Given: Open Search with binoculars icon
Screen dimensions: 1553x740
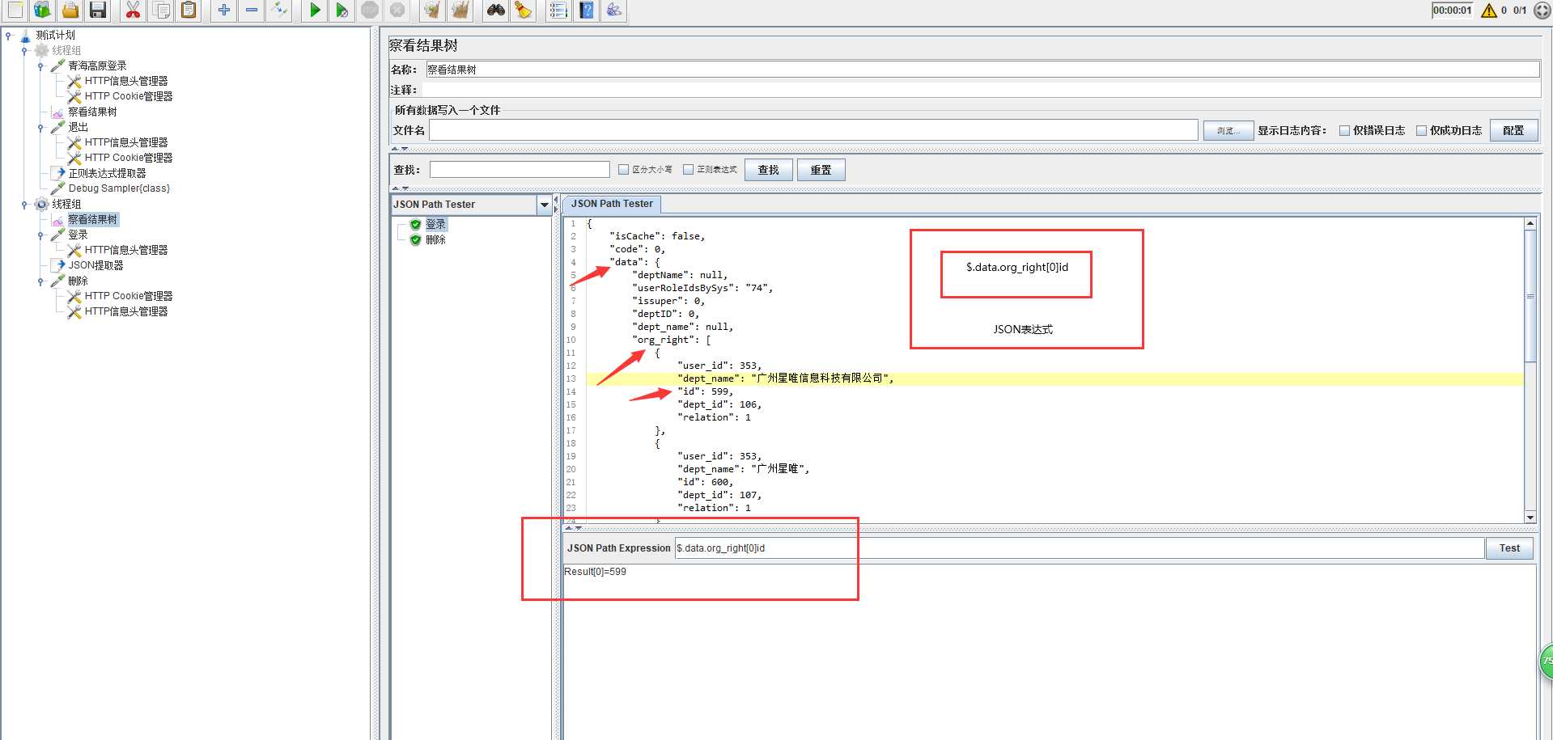Looking at the screenshot, I should click(496, 10).
